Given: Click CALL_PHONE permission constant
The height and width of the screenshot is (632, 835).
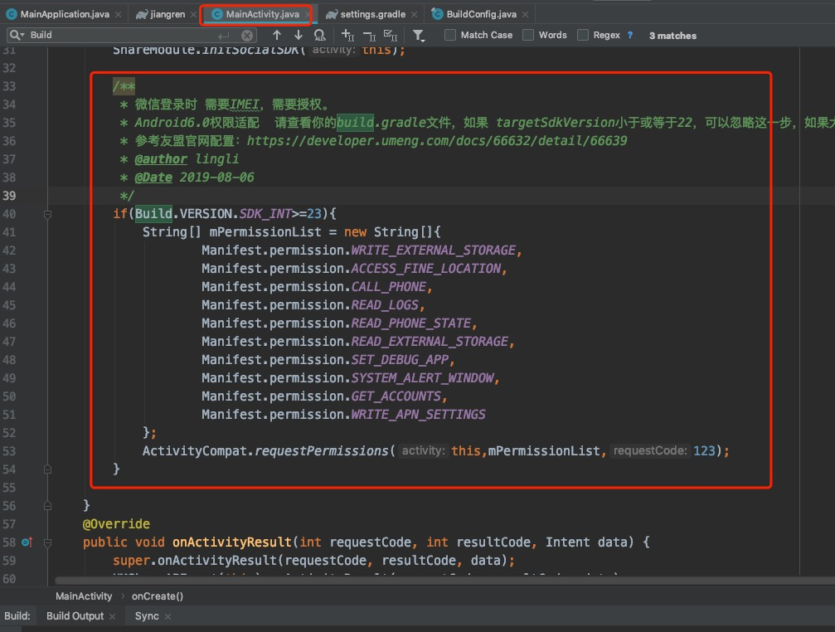Looking at the screenshot, I should [389, 286].
